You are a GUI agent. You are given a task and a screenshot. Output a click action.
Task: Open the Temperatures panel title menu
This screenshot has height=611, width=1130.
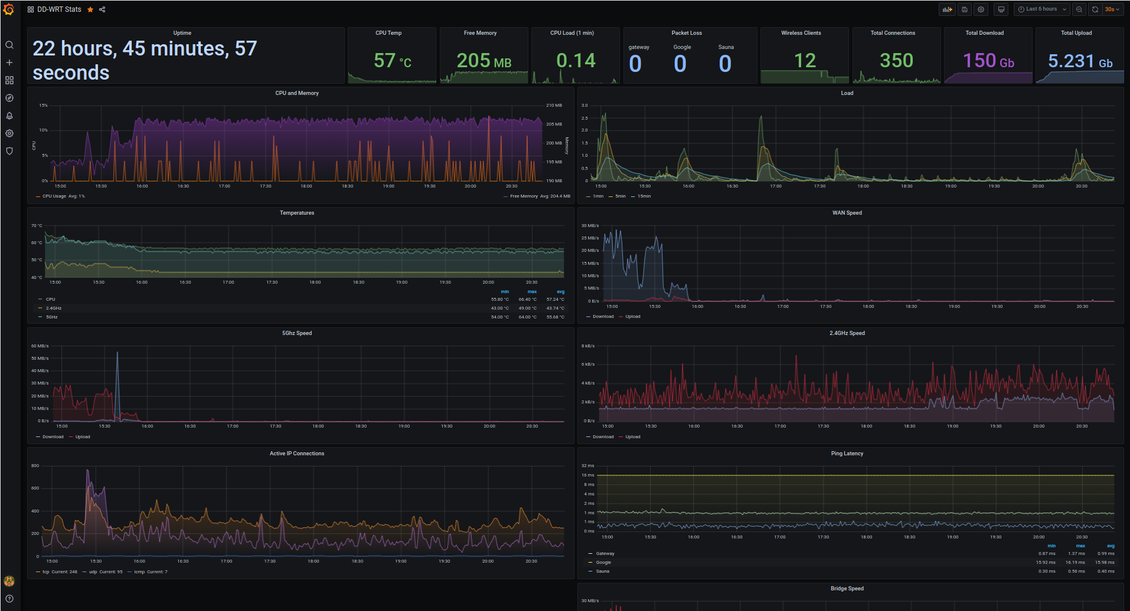coord(297,213)
